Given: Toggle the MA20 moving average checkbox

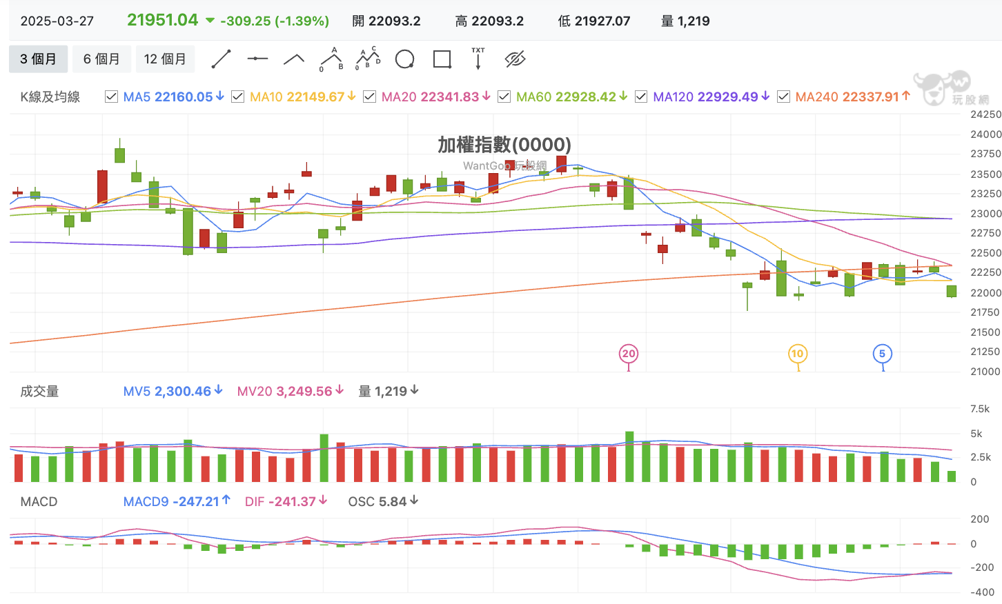Looking at the screenshot, I should click(369, 97).
